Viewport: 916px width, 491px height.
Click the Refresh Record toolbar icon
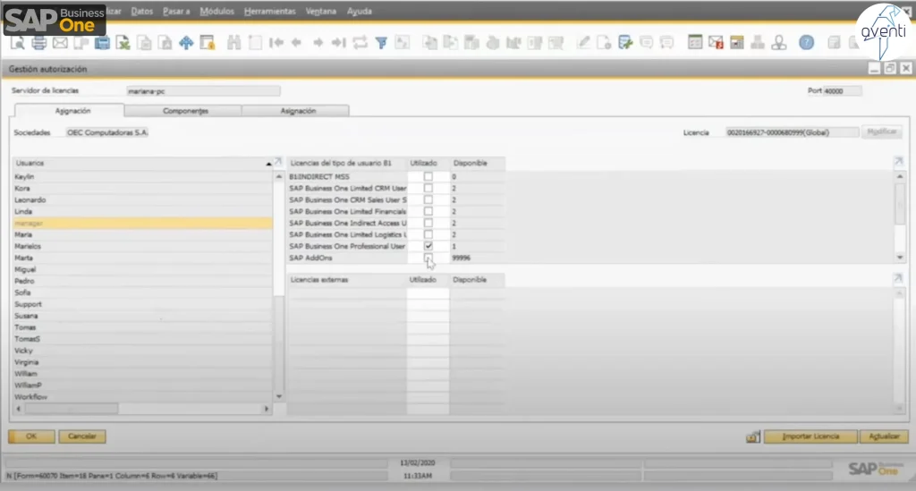click(360, 43)
